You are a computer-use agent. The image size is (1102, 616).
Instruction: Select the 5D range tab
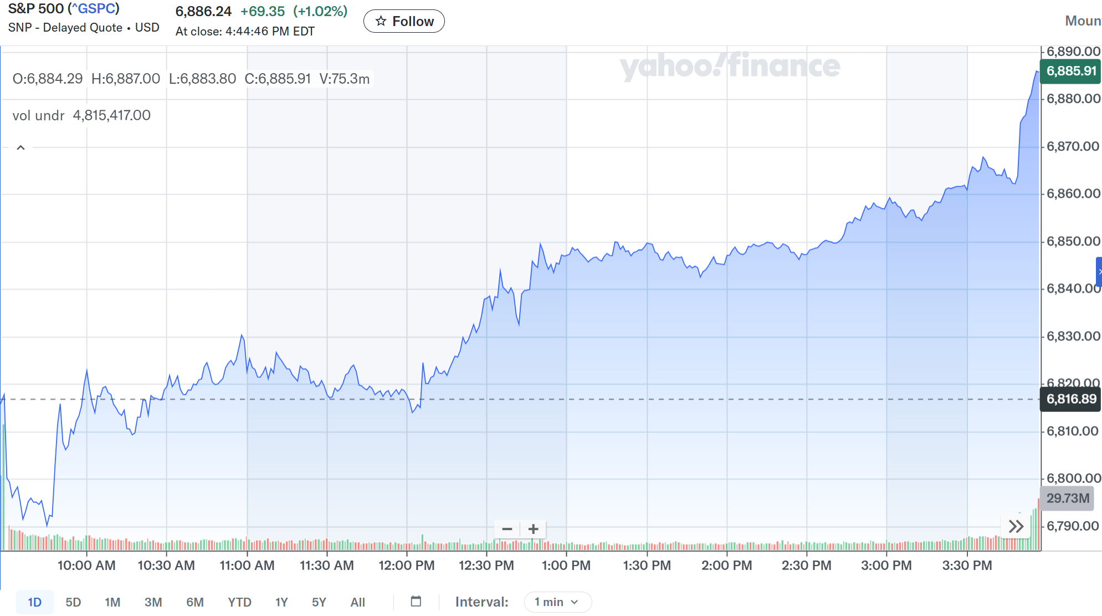click(73, 602)
